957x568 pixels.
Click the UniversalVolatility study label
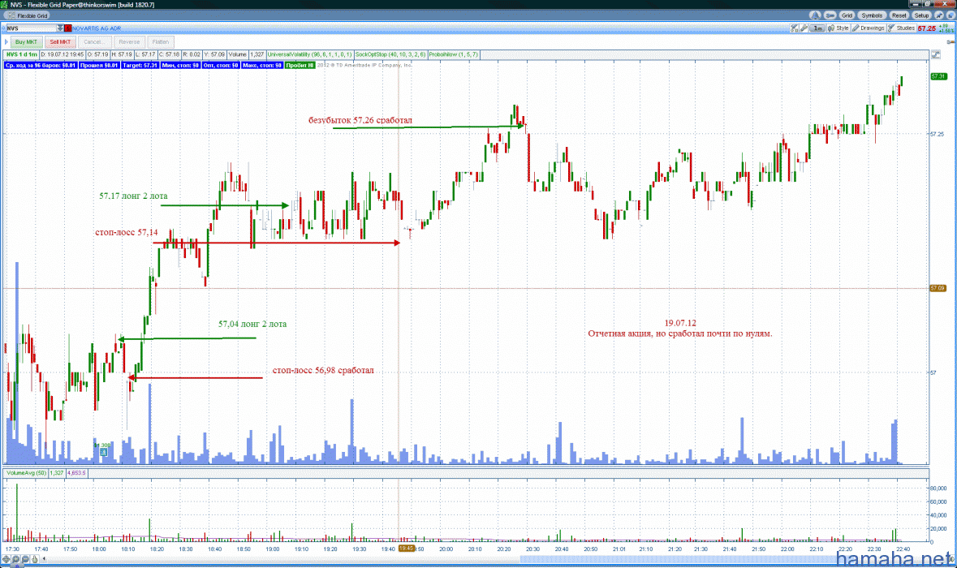pos(309,54)
